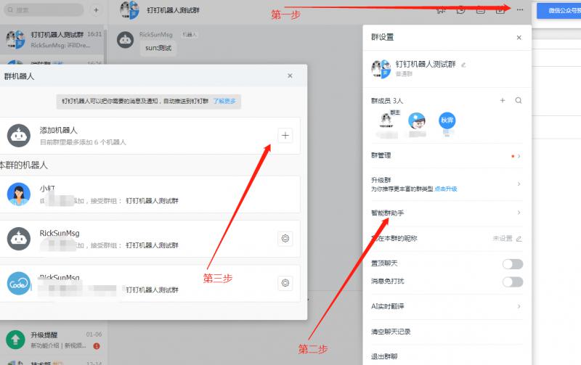Click the robot icon beside 添加机器人

(x=19, y=136)
